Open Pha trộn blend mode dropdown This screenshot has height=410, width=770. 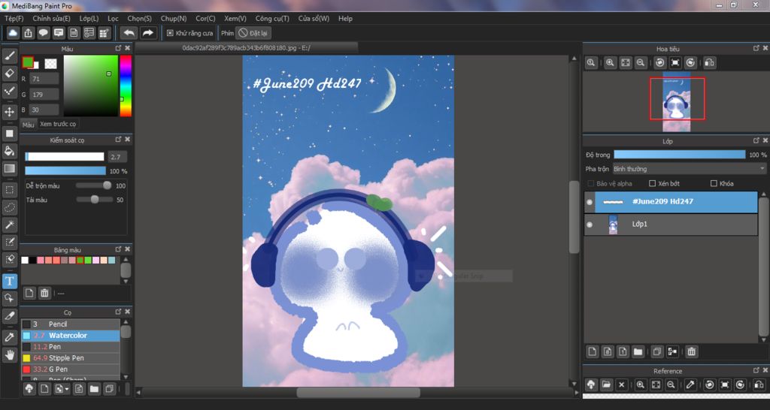[x=690, y=169]
